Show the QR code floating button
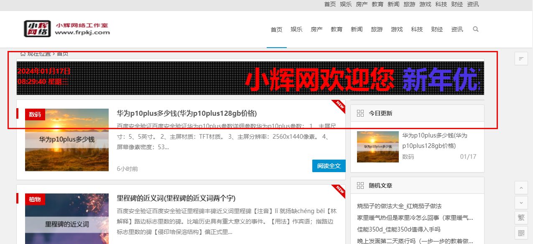This screenshot has height=244, width=533. (521, 233)
